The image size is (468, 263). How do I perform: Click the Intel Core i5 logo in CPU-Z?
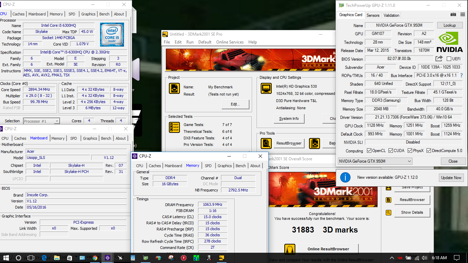point(112,35)
